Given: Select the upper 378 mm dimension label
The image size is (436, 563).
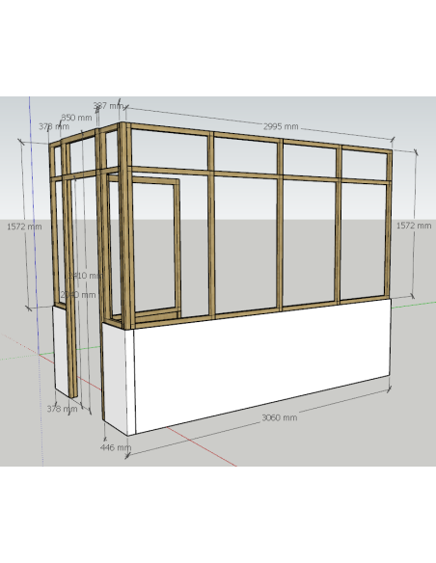Looking at the screenshot, I should click(x=54, y=126).
